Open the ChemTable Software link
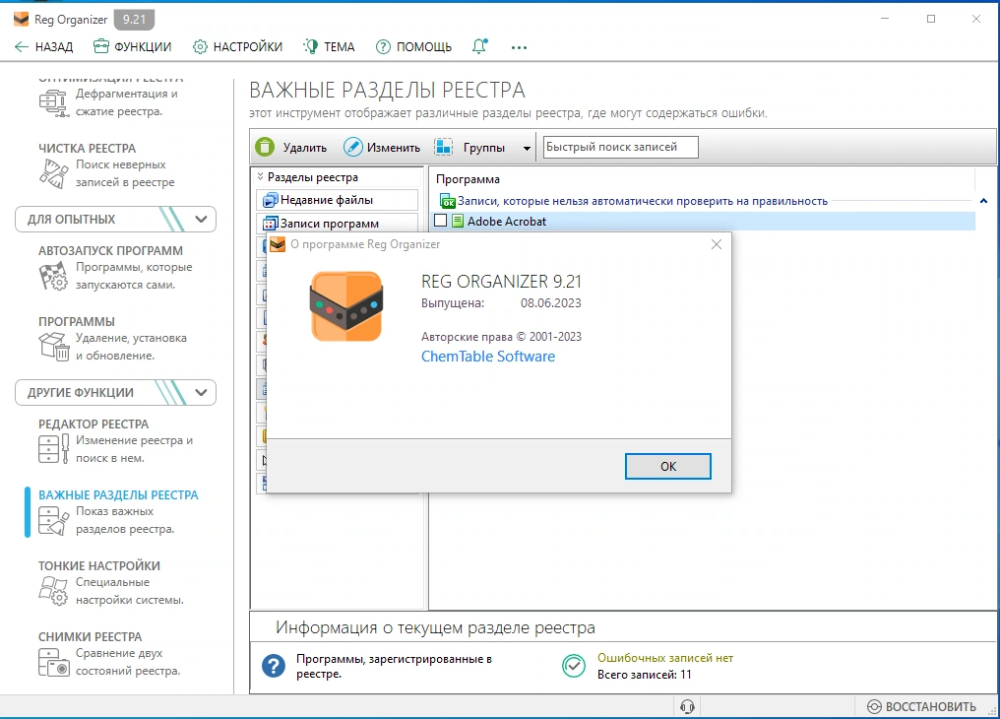The image size is (1000, 719). tap(488, 356)
